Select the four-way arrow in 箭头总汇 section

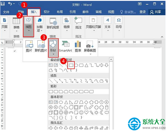[81, 128]
